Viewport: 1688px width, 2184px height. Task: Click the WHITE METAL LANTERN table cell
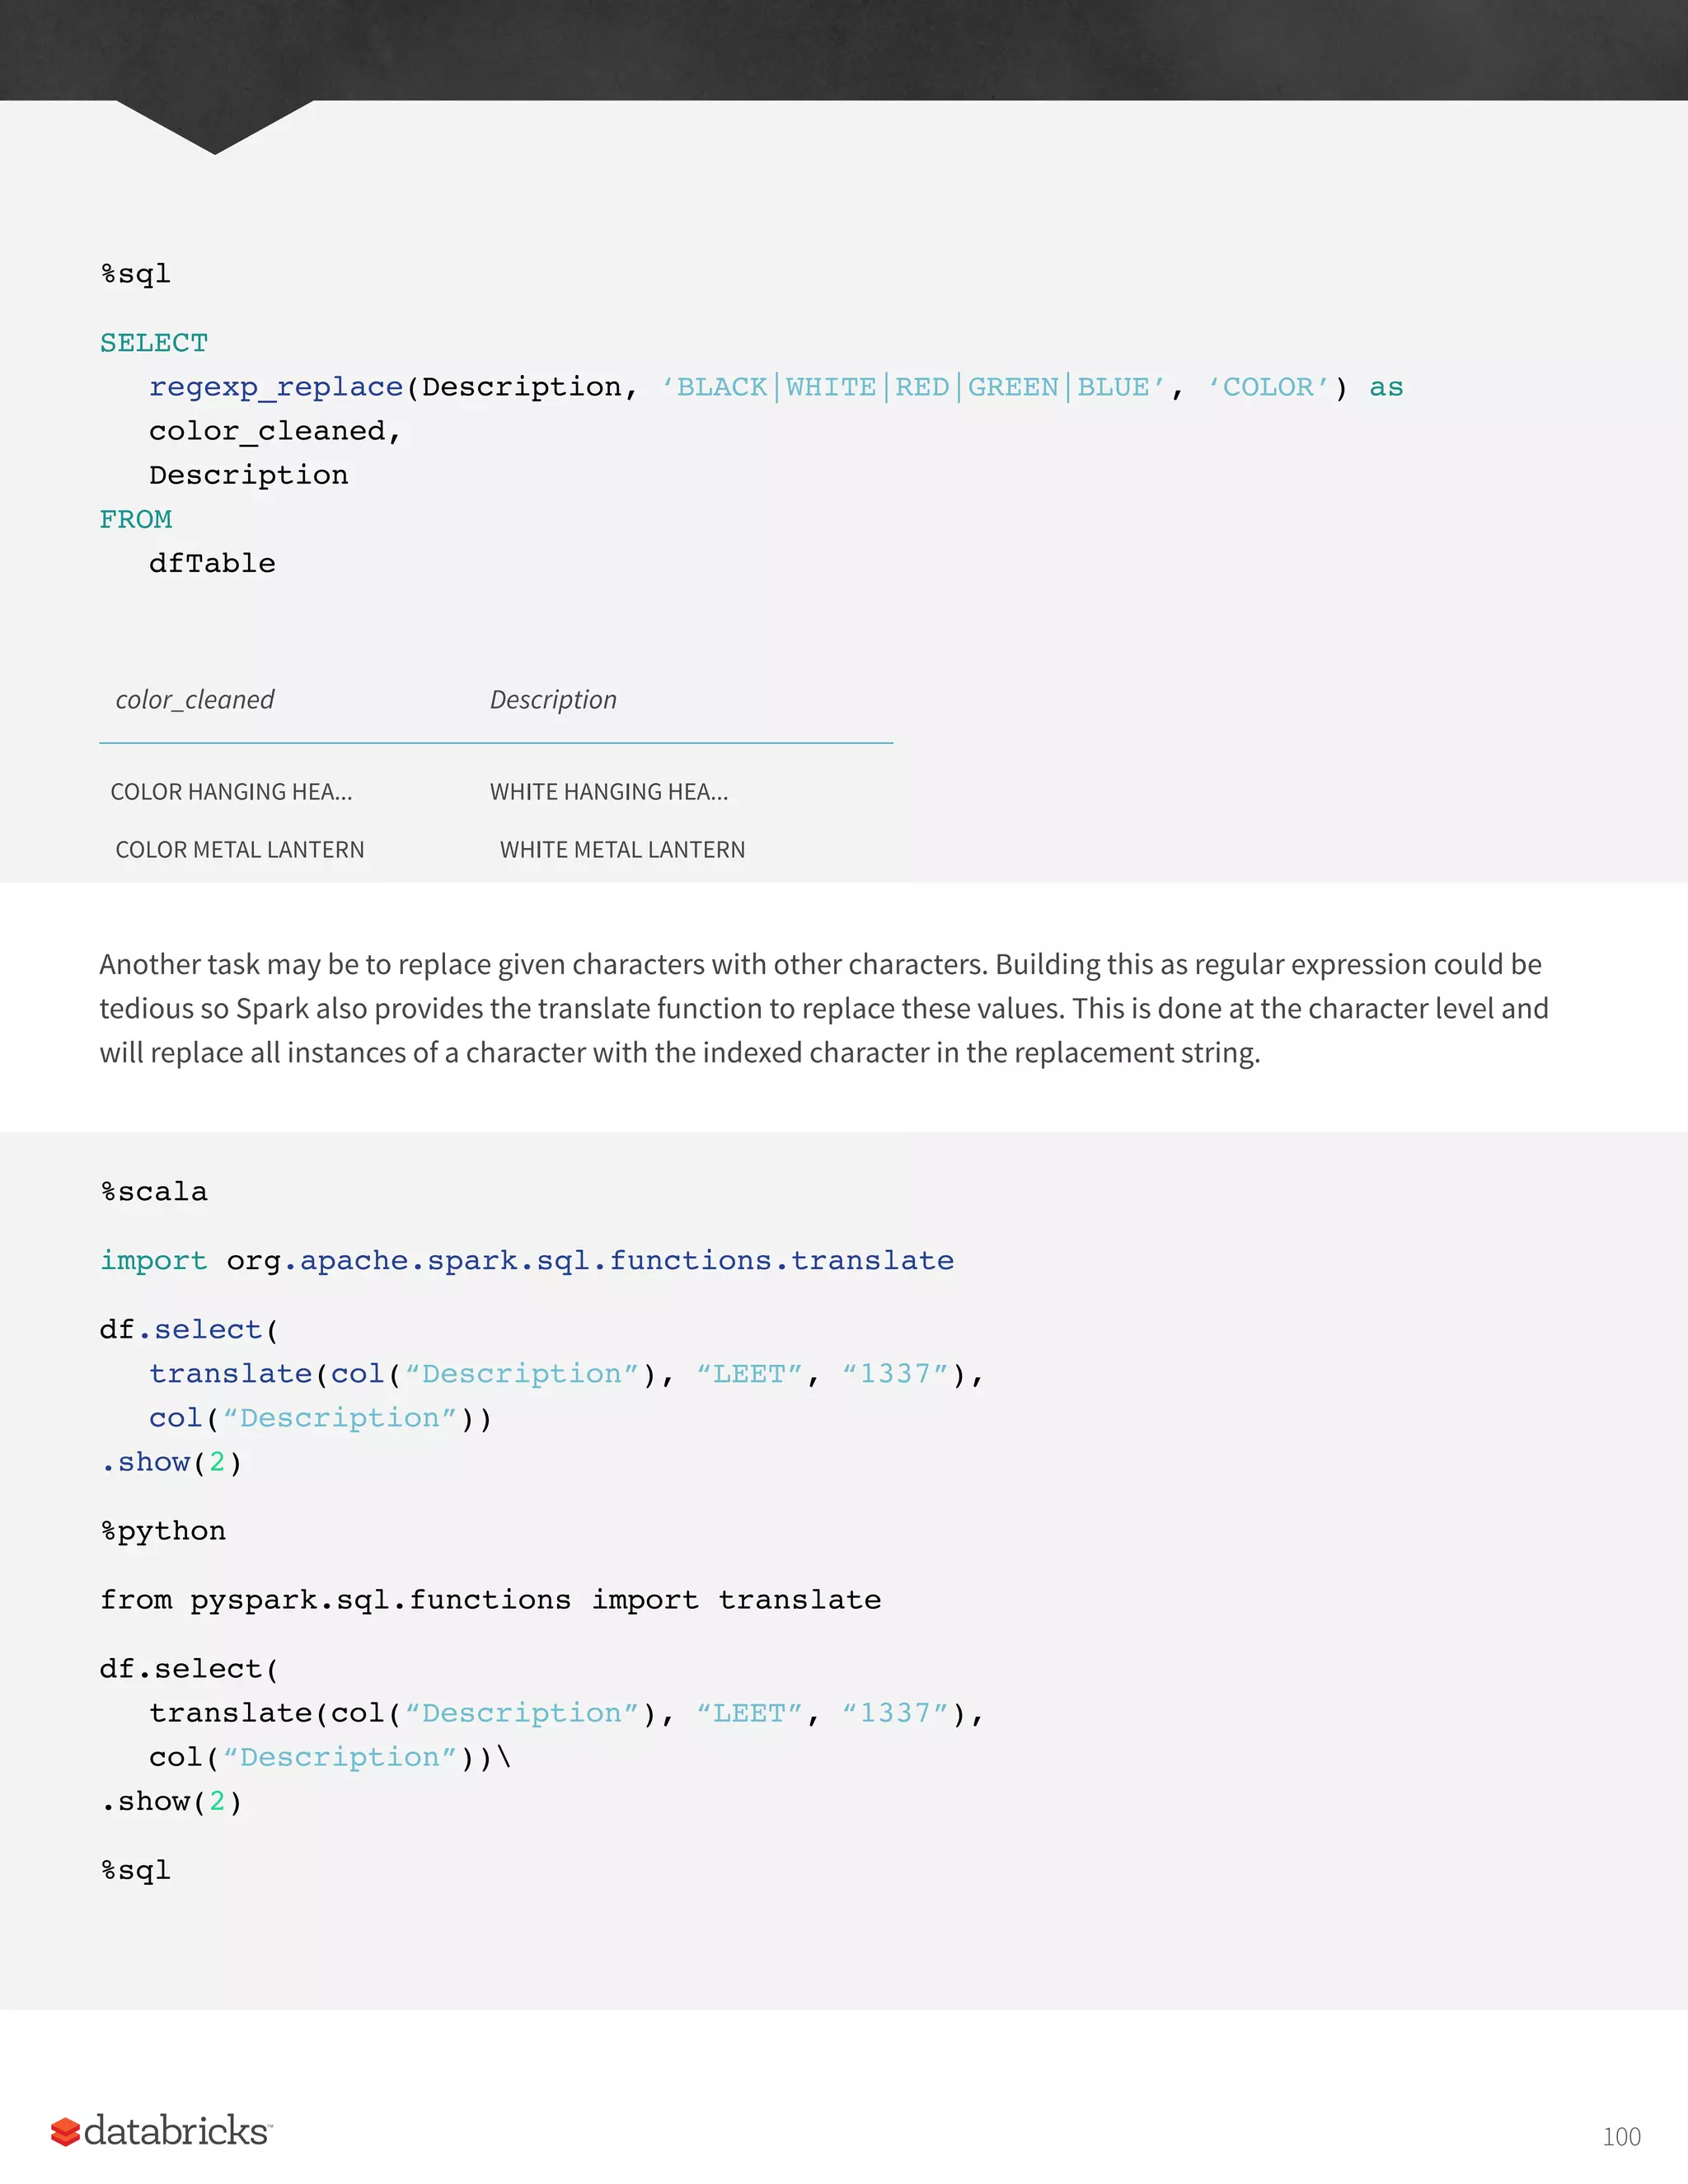(x=622, y=850)
